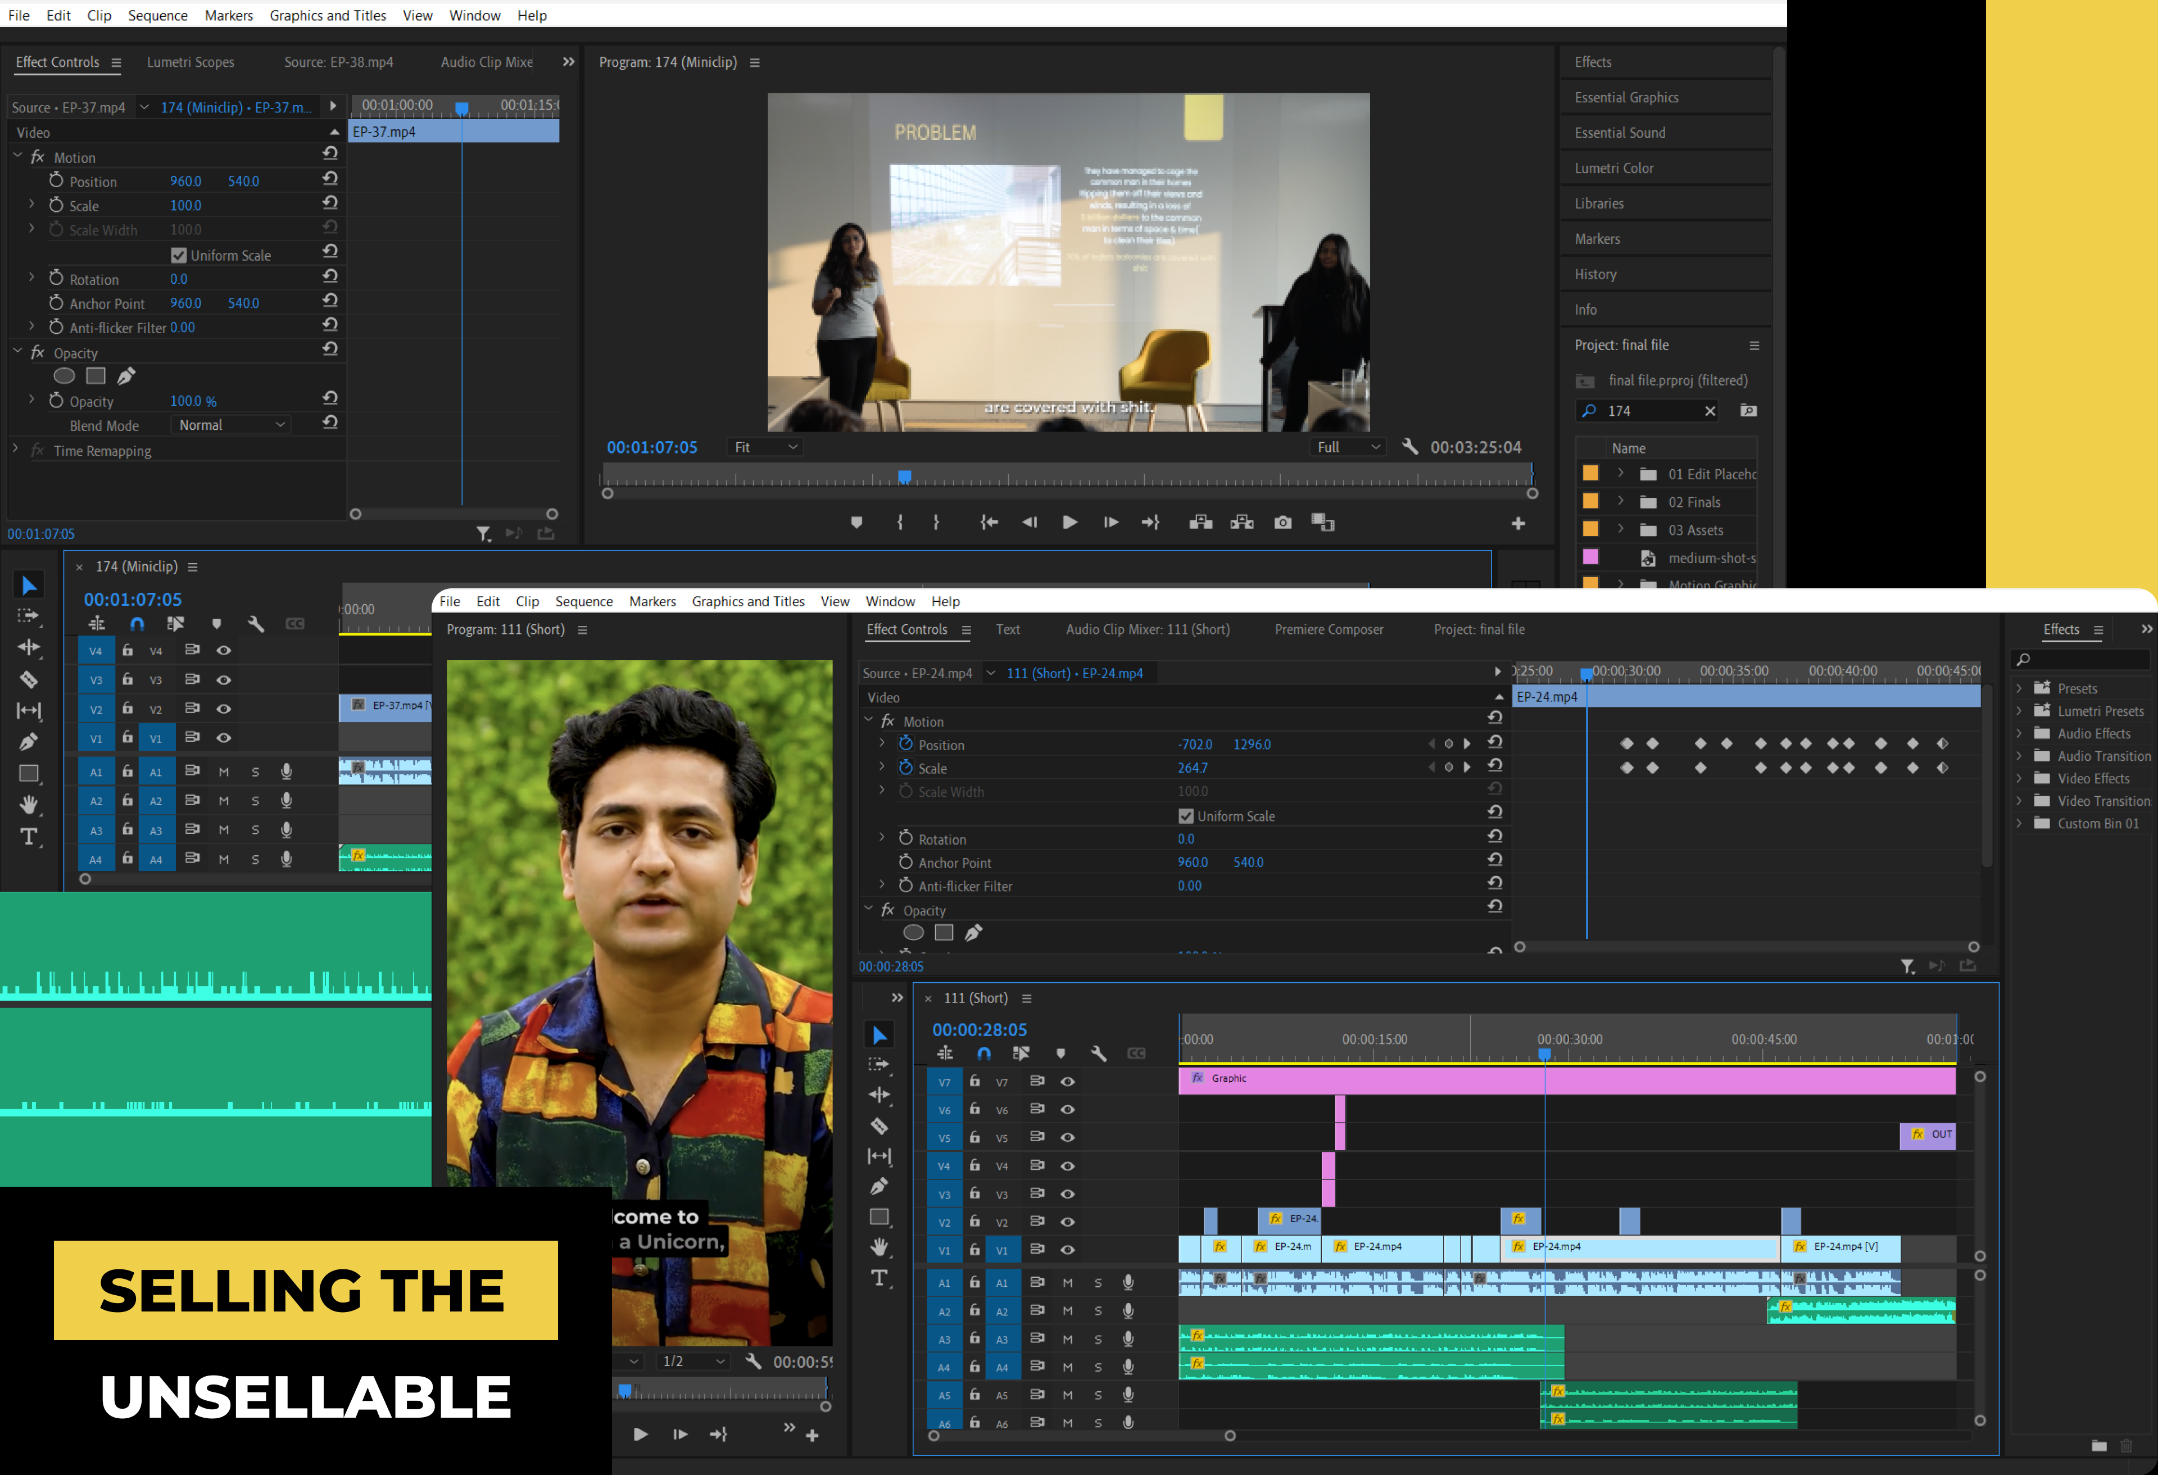Select the Razor tool in 111 Short toolbar

878,1126
